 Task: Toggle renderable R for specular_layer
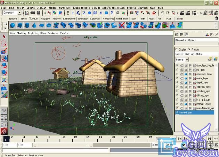(177, 87)
